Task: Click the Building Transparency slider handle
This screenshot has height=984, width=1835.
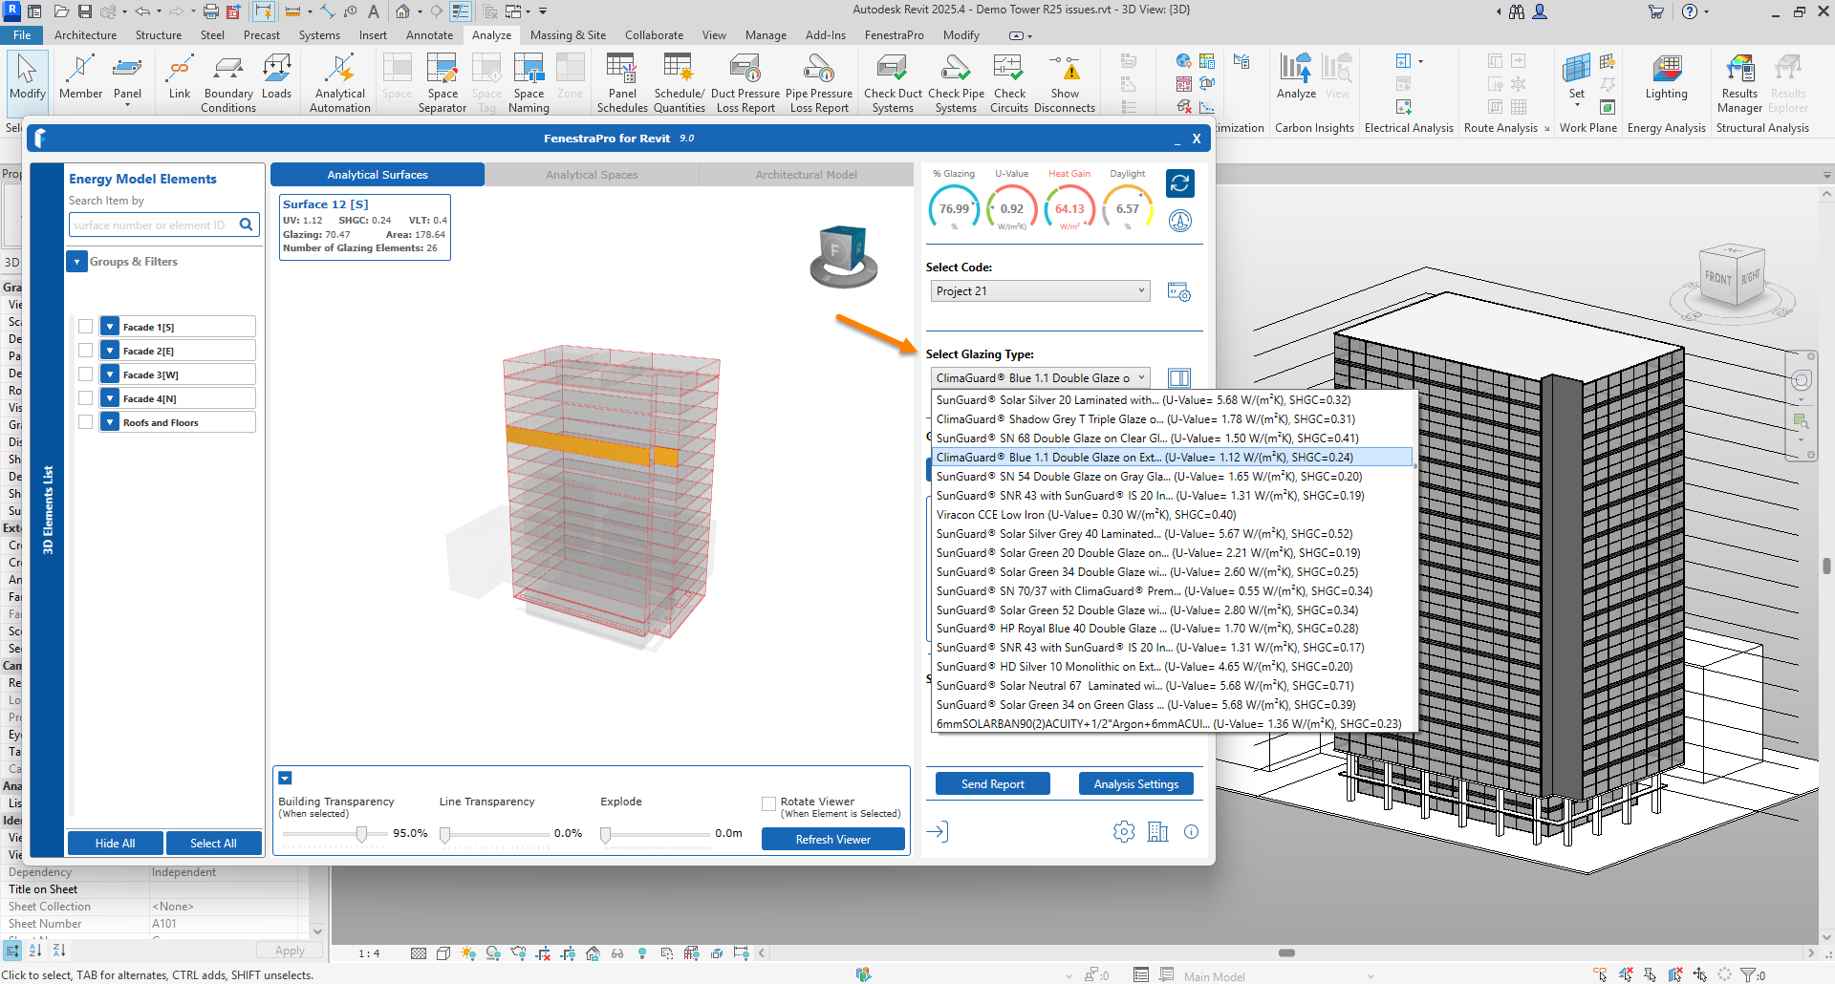Action: pos(362,834)
